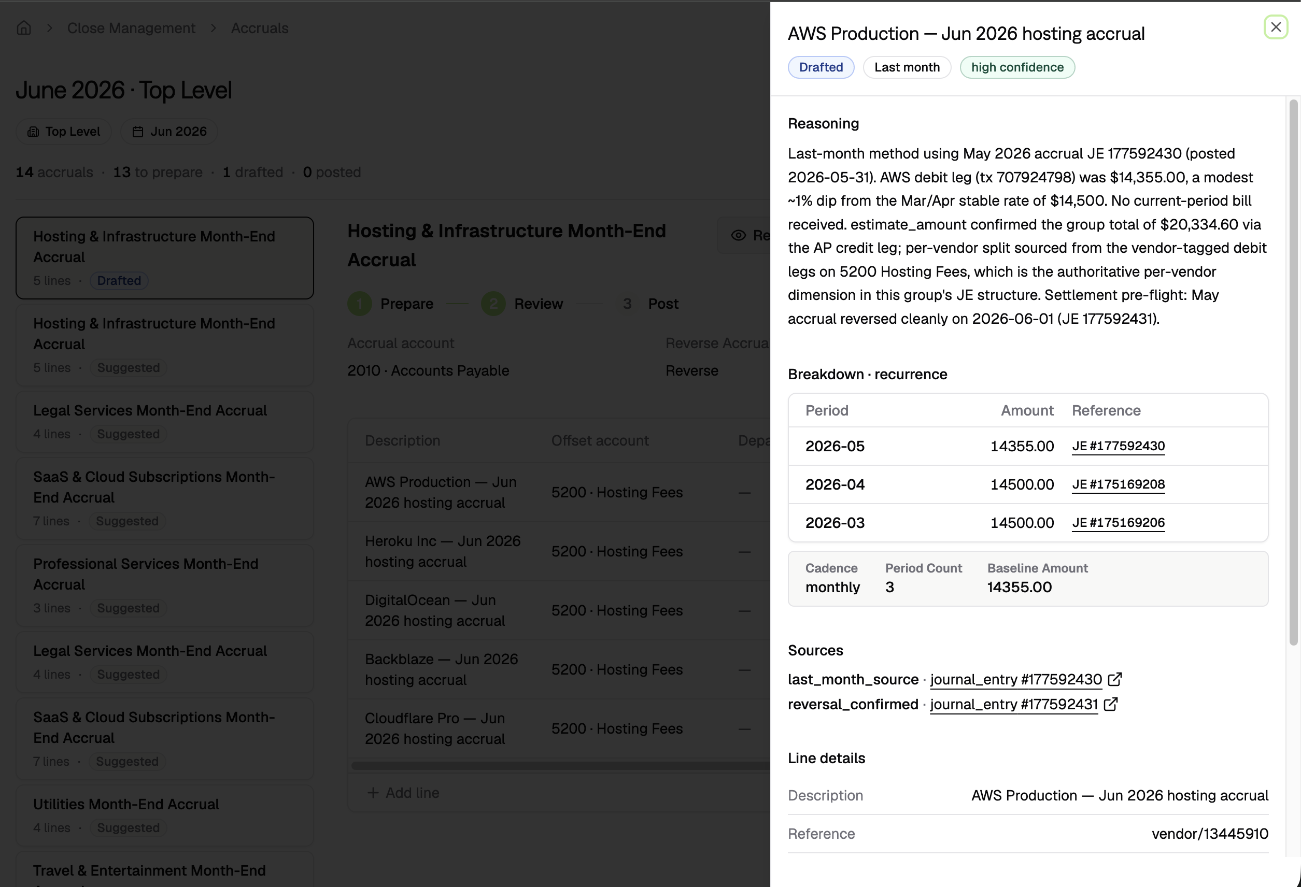Click the monthly cadence value
The height and width of the screenshot is (887, 1301).
pyautogui.click(x=832, y=587)
